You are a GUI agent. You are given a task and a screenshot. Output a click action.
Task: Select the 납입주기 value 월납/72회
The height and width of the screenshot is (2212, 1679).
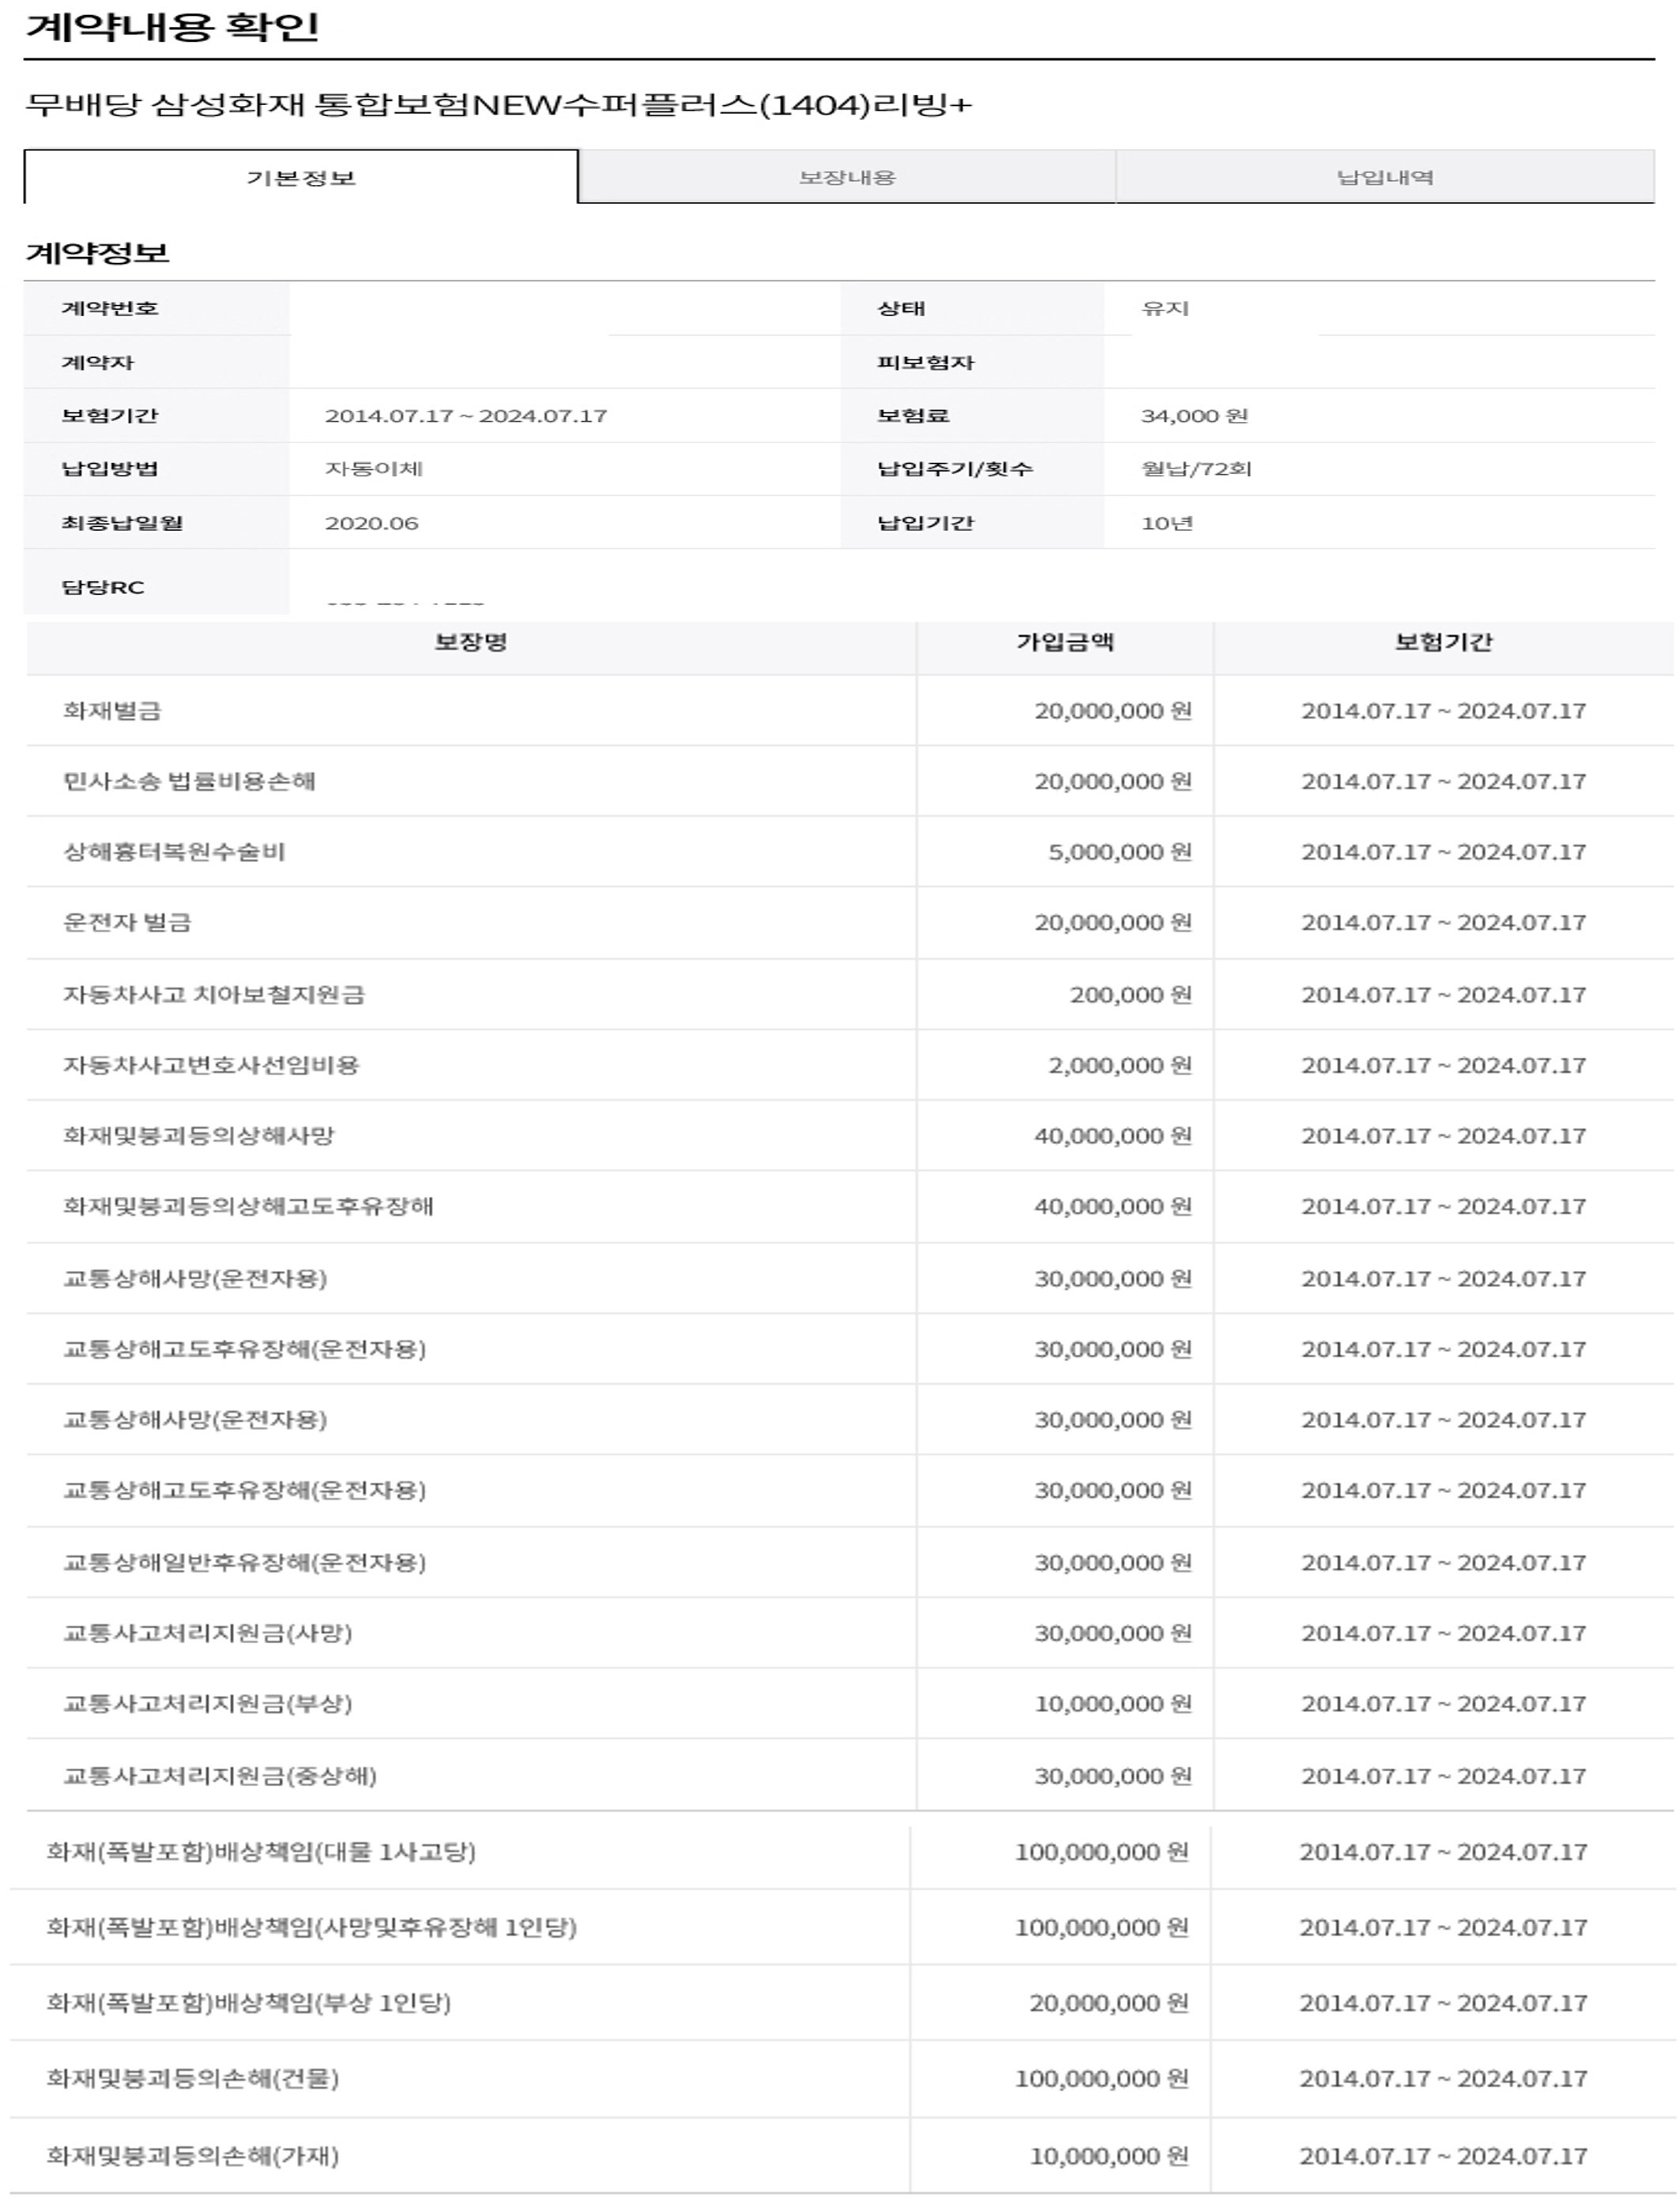click(x=1196, y=468)
